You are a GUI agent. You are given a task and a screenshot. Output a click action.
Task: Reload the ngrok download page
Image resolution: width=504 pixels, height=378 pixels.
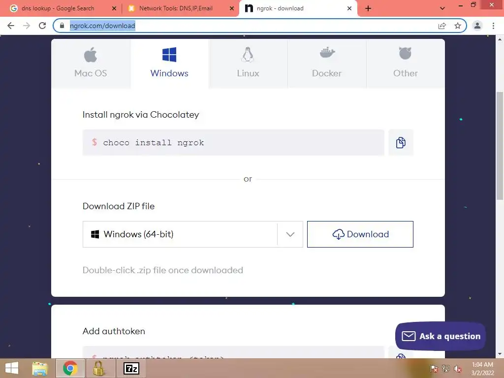pyautogui.click(x=42, y=26)
